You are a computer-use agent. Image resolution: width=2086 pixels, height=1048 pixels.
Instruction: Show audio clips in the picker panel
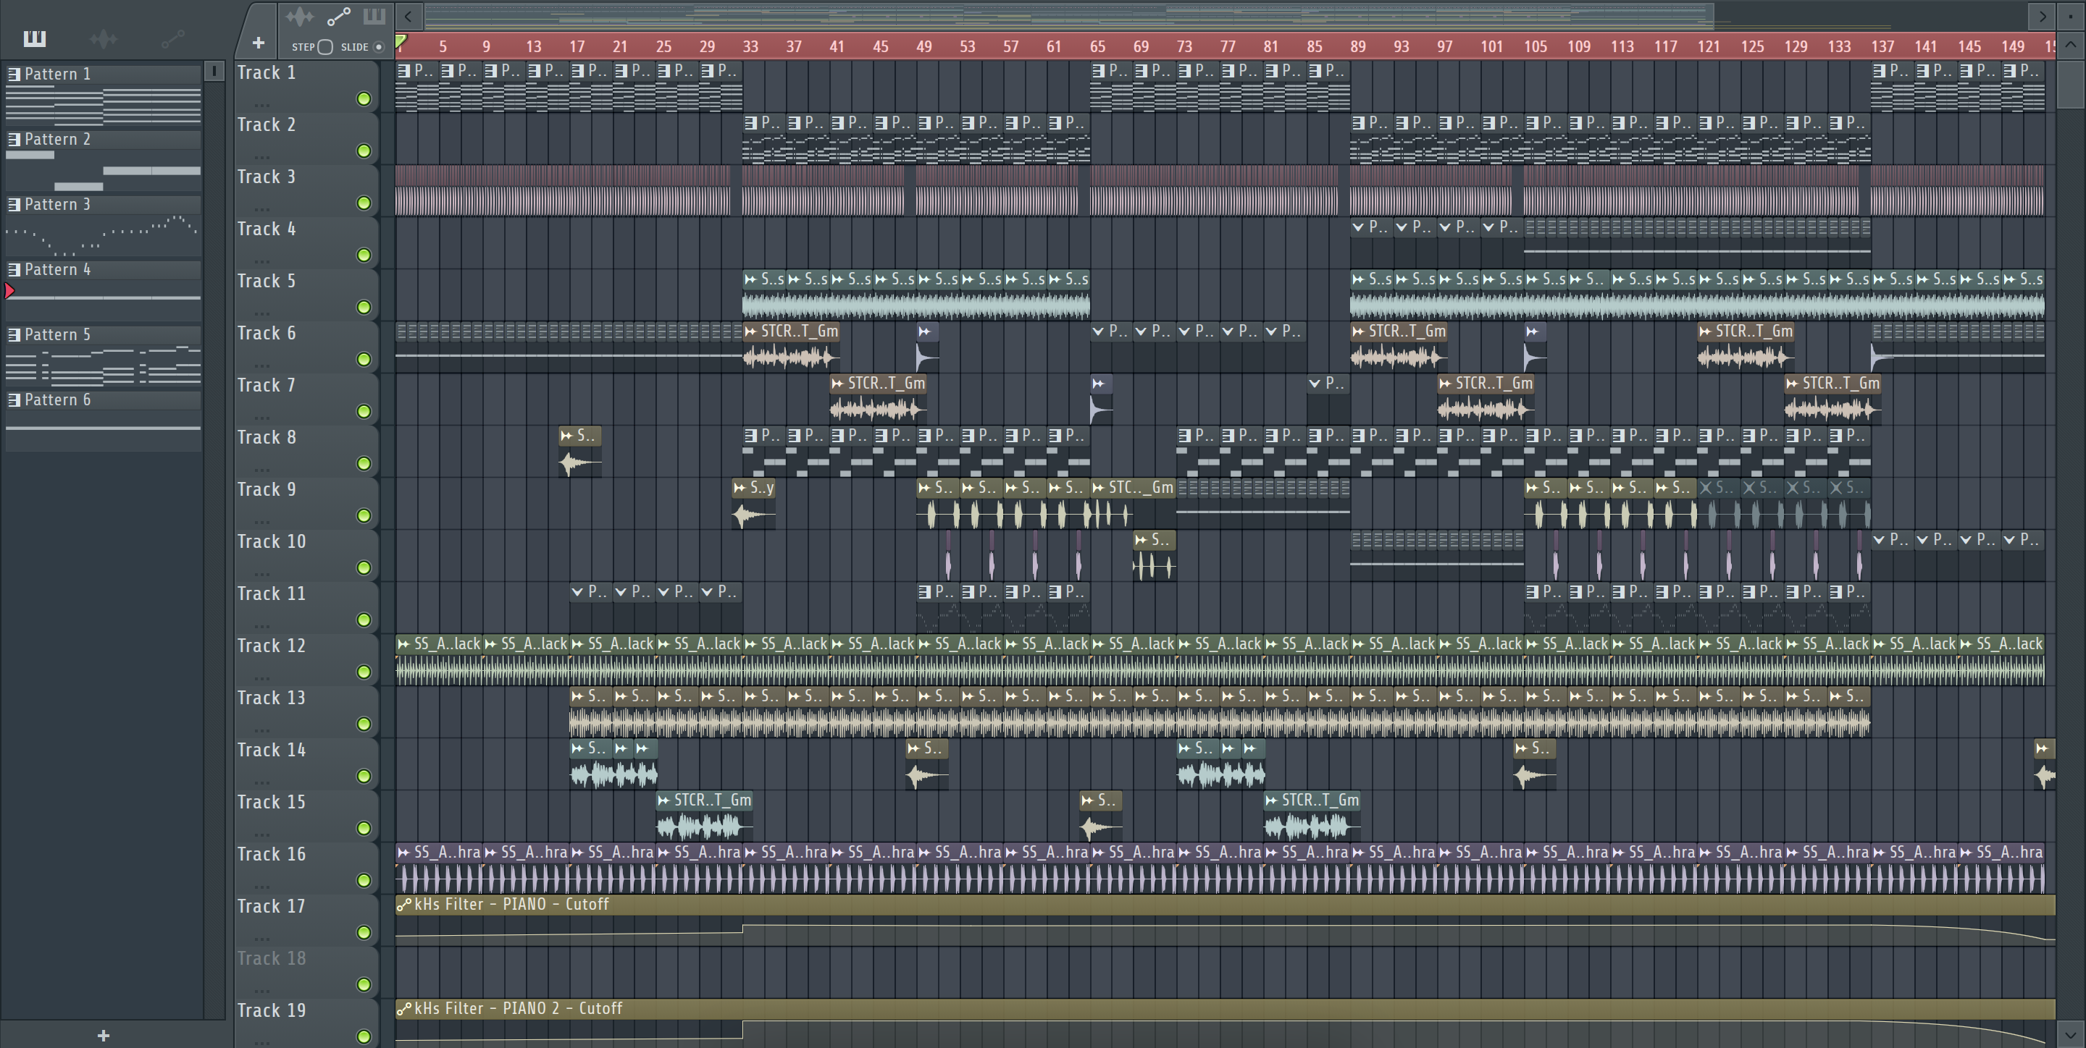[104, 38]
